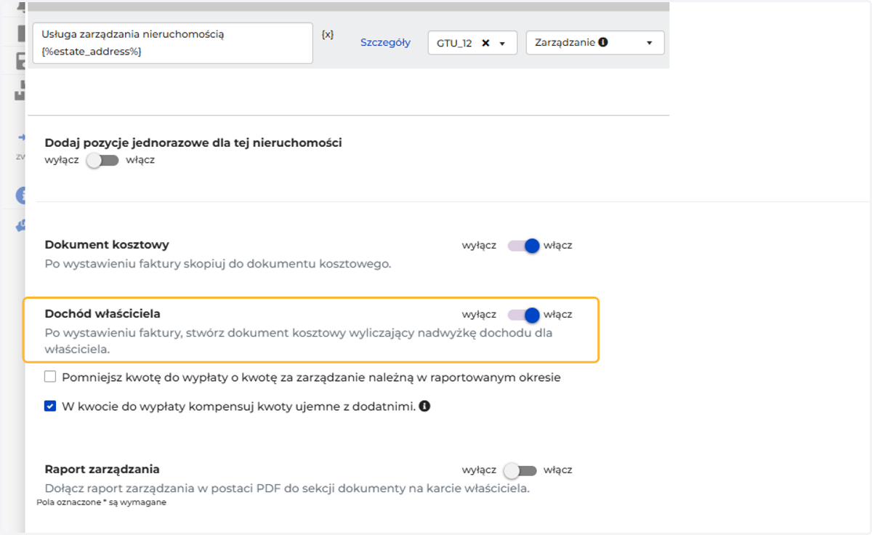Click the info icon beside Zarządzanie
This screenshot has height=535, width=872.
(x=603, y=42)
